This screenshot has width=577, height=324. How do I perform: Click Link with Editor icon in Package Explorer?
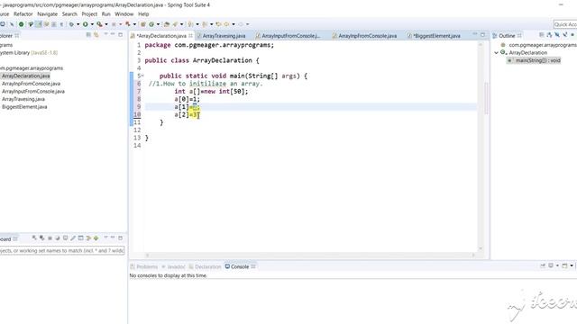[96, 34]
